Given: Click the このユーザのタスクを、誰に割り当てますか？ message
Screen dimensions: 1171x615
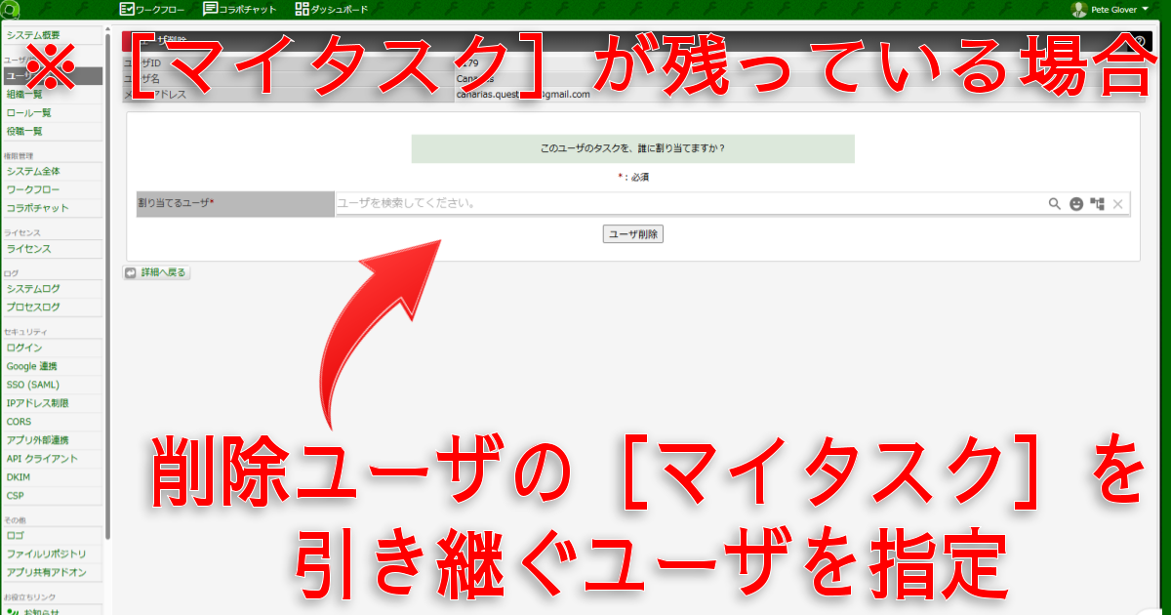Looking at the screenshot, I should [632, 149].
